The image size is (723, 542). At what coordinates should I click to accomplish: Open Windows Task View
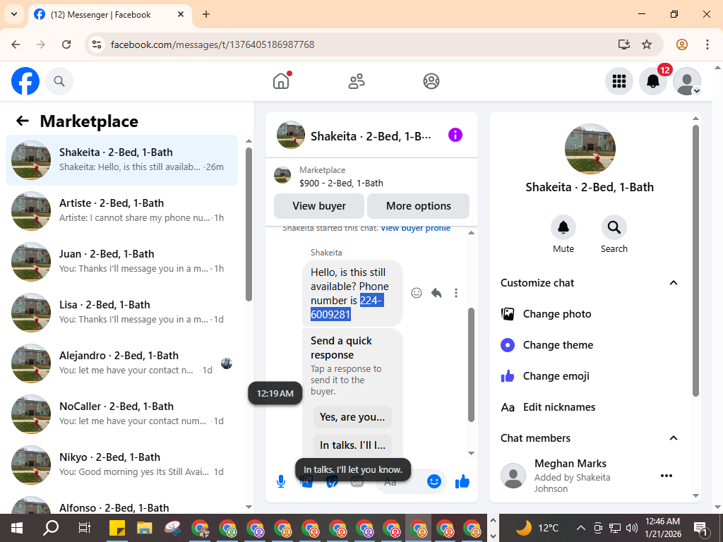click(x=85, y=528)
